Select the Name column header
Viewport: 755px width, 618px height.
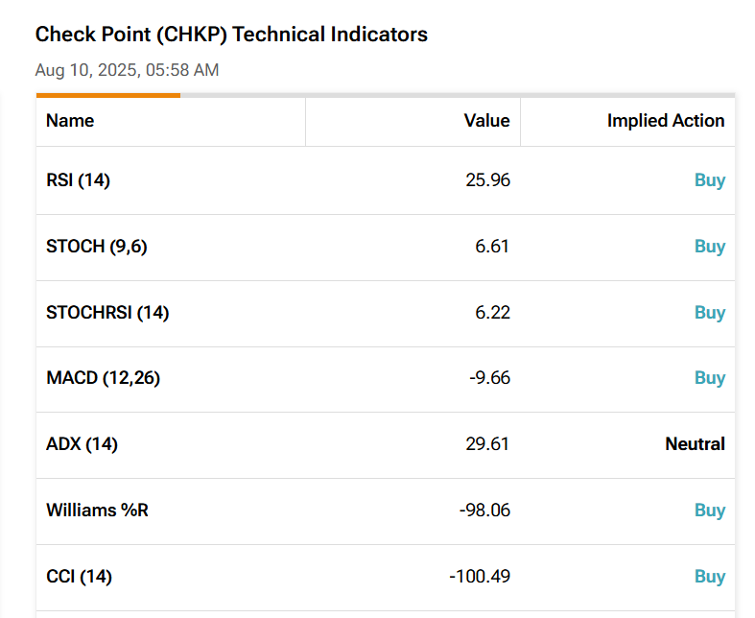click(x=70, y=121)
